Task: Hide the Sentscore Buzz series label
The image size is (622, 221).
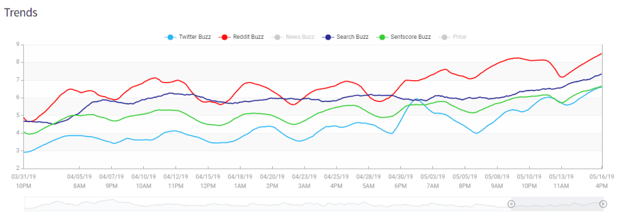Action: click(411, 37)
